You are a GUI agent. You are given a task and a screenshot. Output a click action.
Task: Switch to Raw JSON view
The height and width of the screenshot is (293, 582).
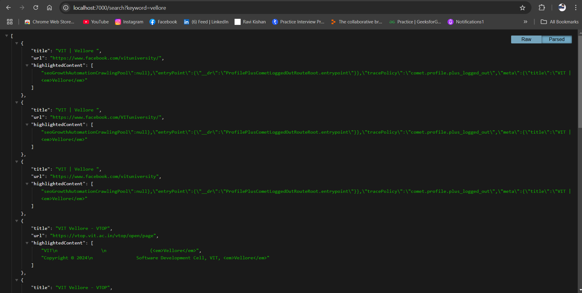pos(526,39)
